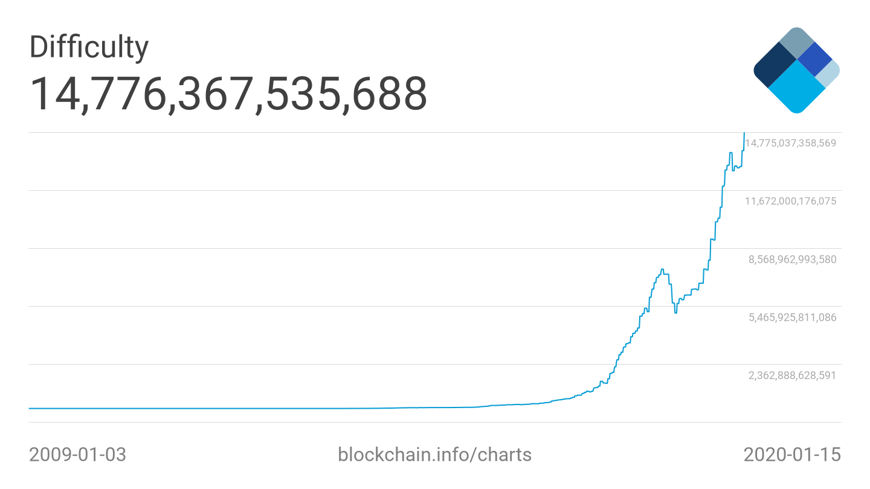The image size is (870, 489).
Task: Click the bottom of the sharp dip in the line
Action: [675, 312]
